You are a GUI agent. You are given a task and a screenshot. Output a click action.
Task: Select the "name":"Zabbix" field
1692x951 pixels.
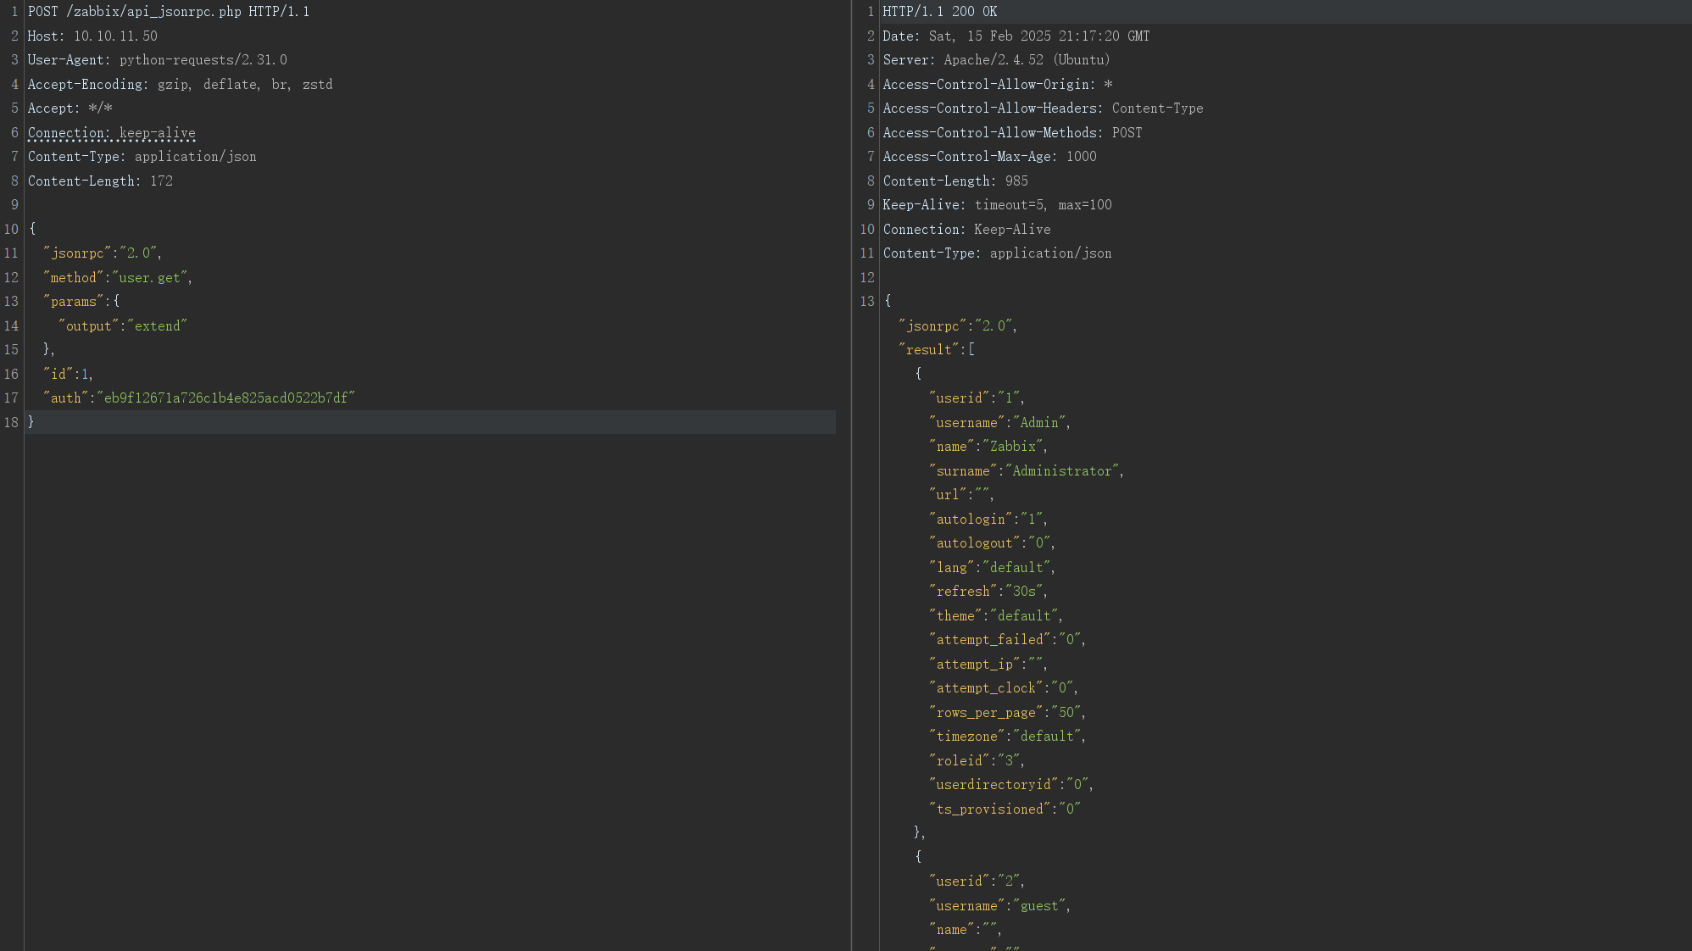988,447
